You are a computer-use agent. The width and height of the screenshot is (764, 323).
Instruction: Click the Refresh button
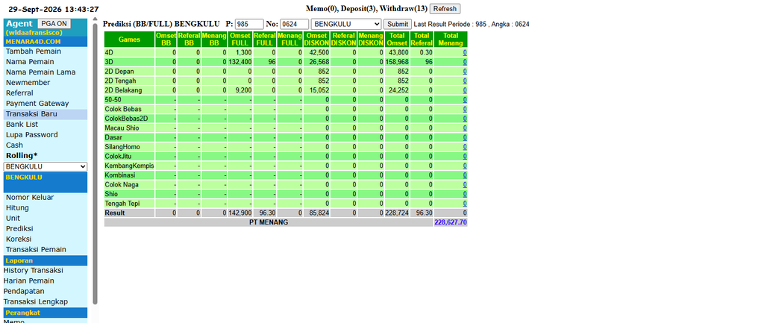(445, 9)
